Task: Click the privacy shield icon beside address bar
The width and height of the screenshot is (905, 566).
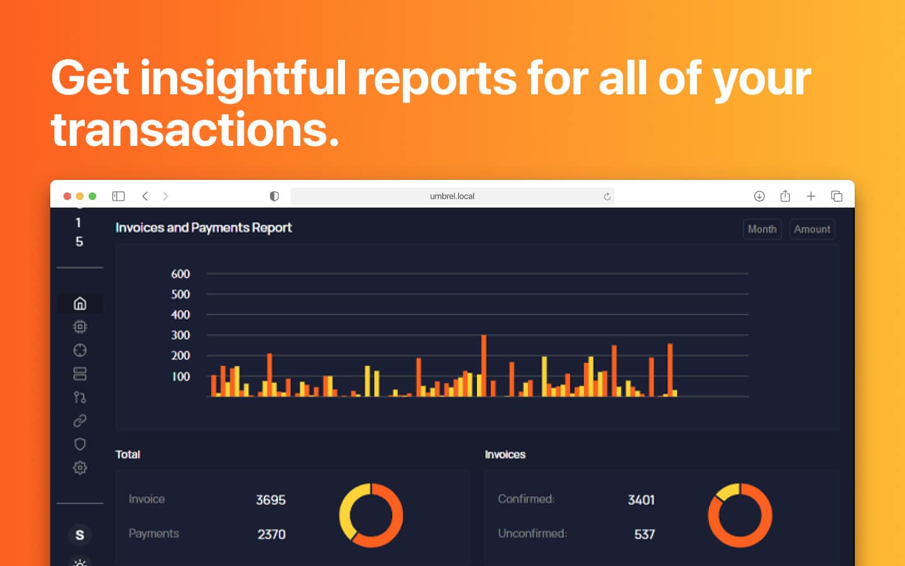Action: tap(274, 196)
